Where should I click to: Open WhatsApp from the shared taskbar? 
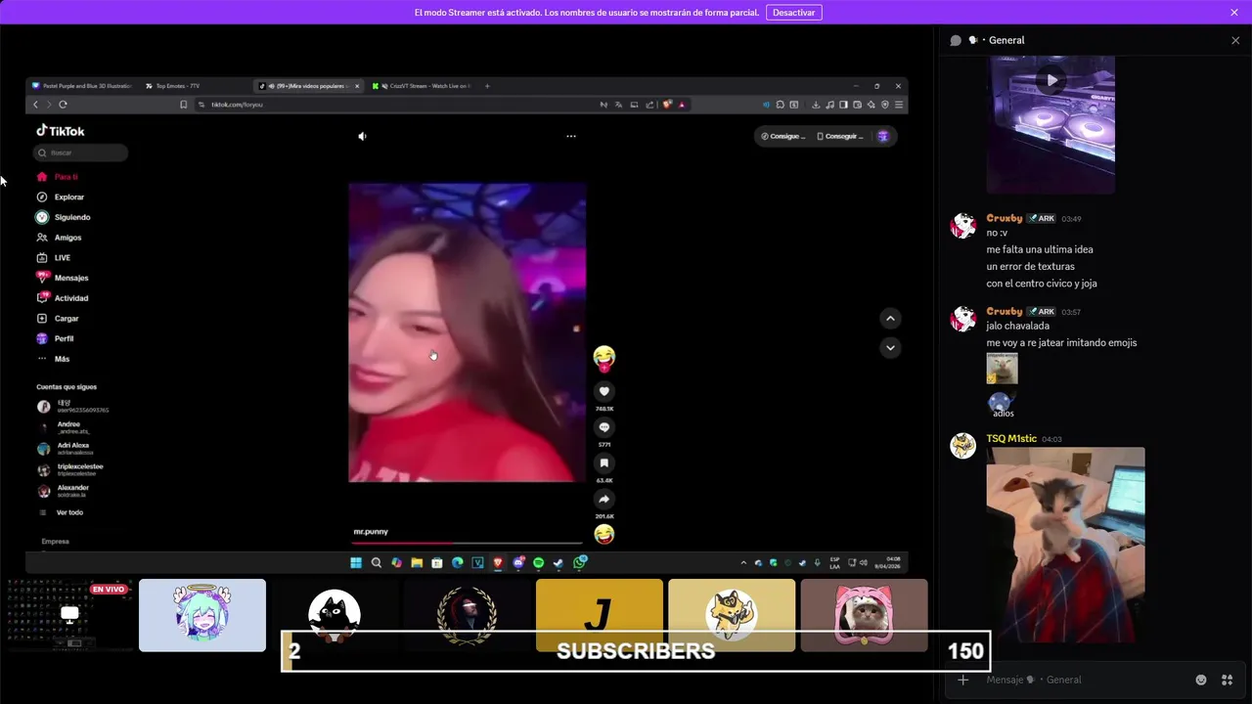[580, 562]
